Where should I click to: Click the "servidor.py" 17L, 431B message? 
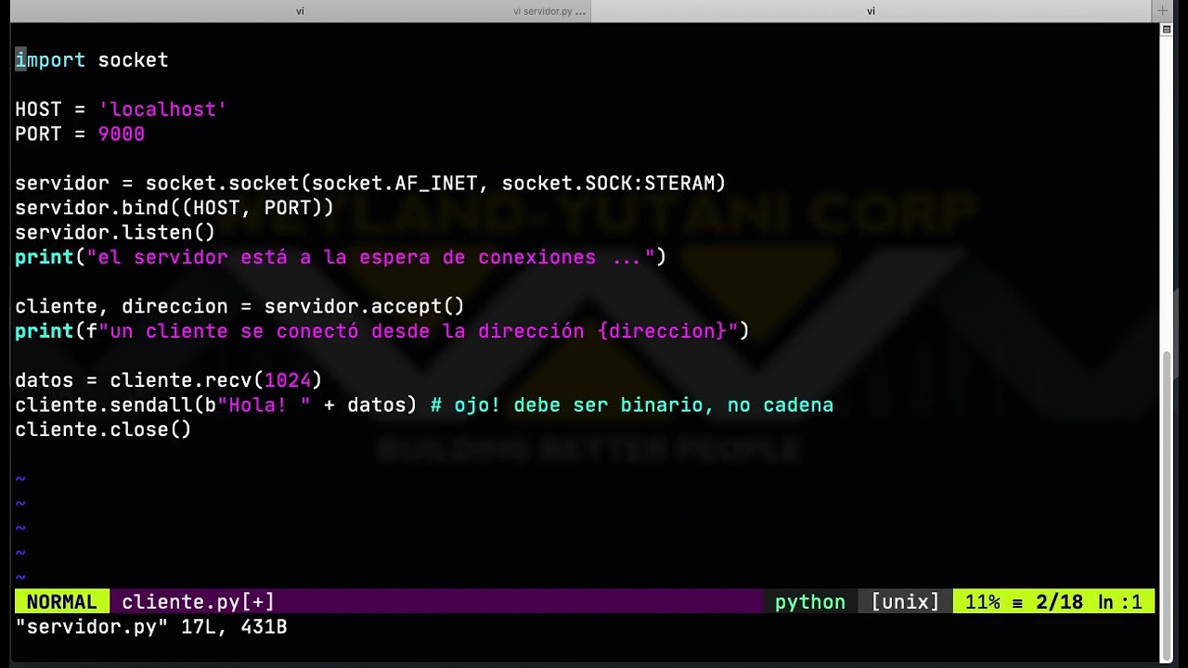click(x=151, y=627)
